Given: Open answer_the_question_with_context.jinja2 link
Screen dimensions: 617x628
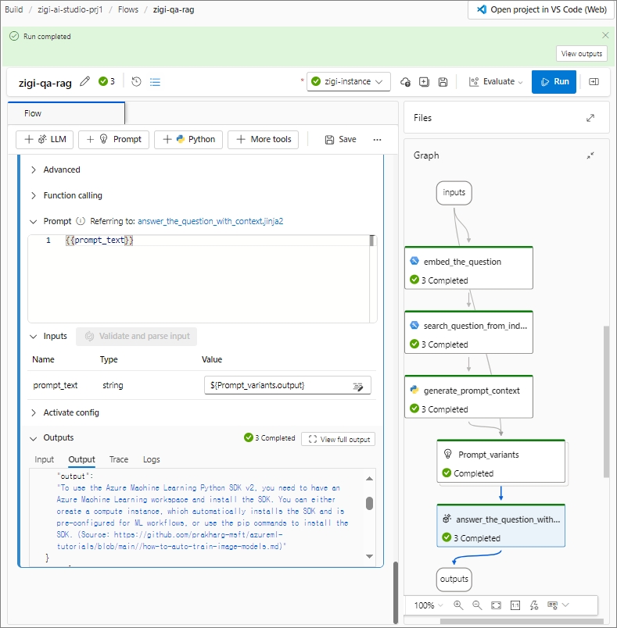Looking at the screenshot, I should 210,221.
